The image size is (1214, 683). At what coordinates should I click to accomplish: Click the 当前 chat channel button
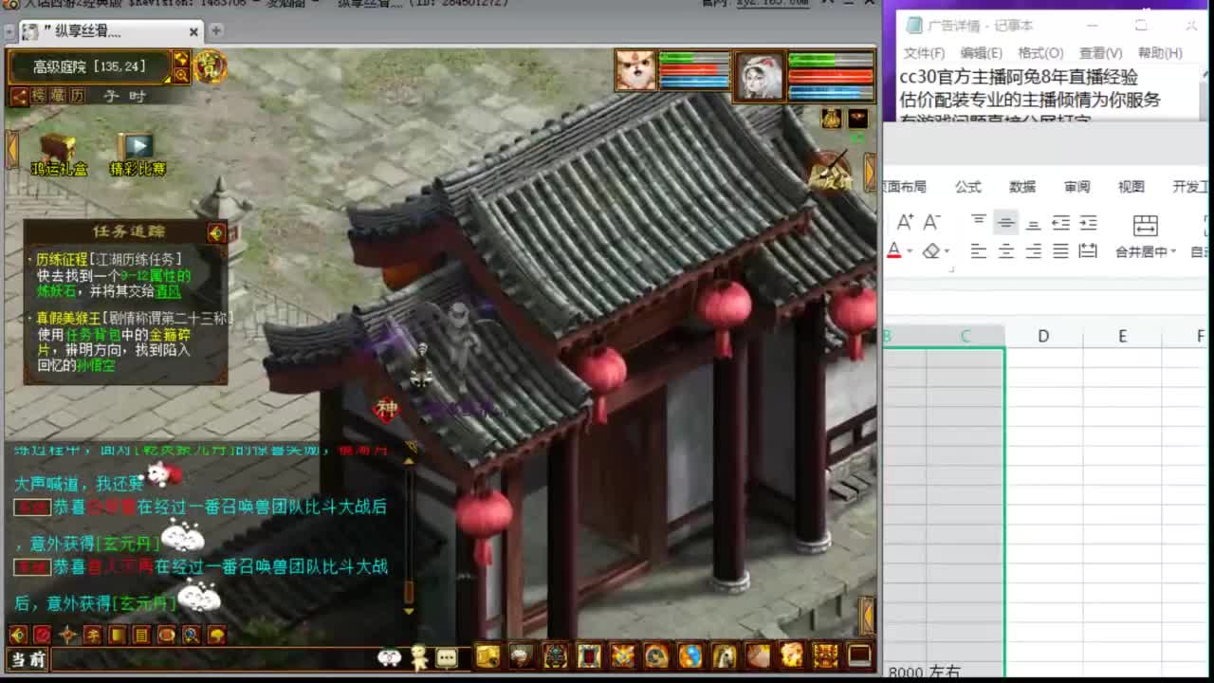(x=28, y=659)
